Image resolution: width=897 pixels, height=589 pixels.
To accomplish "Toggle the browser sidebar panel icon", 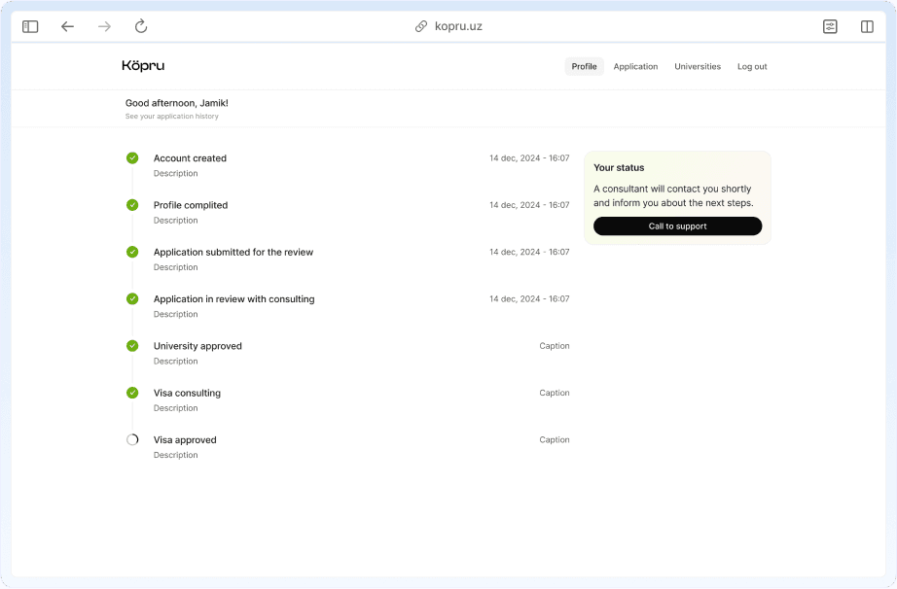I will coord(30,26).
